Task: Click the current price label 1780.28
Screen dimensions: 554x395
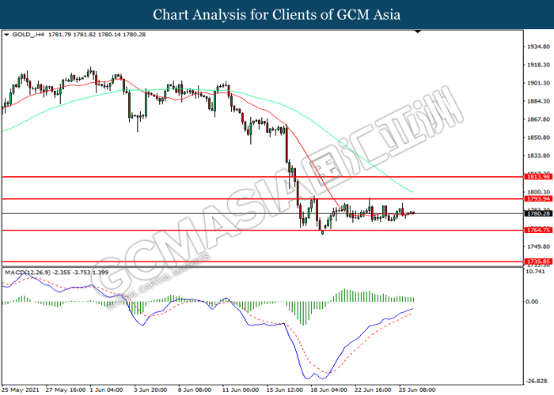Action: [538, 213]
